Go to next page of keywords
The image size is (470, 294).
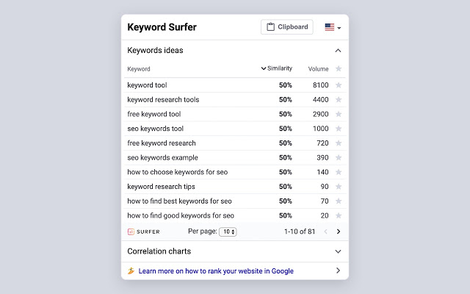[x=339, y=232]
